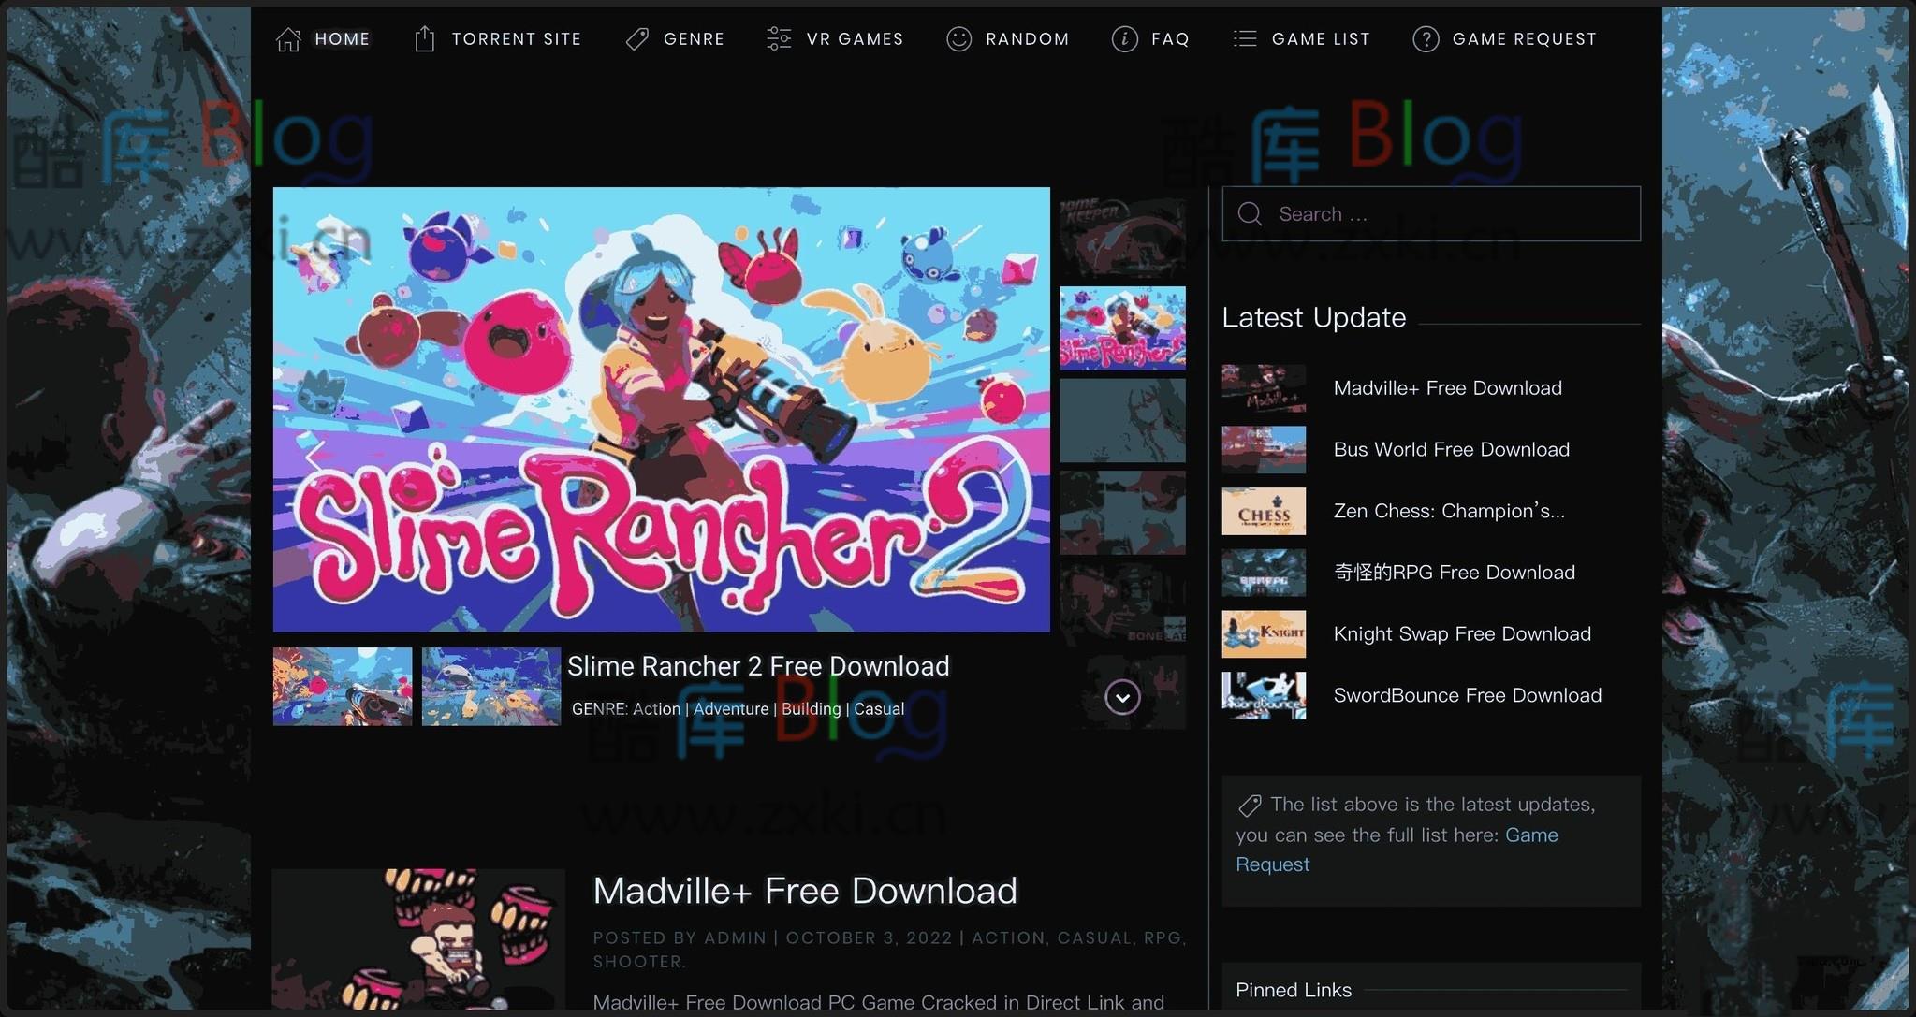Click the Game Request question mark icon
The height and width of the screenshot is (1017, 1916).
tap(1425, 39)
